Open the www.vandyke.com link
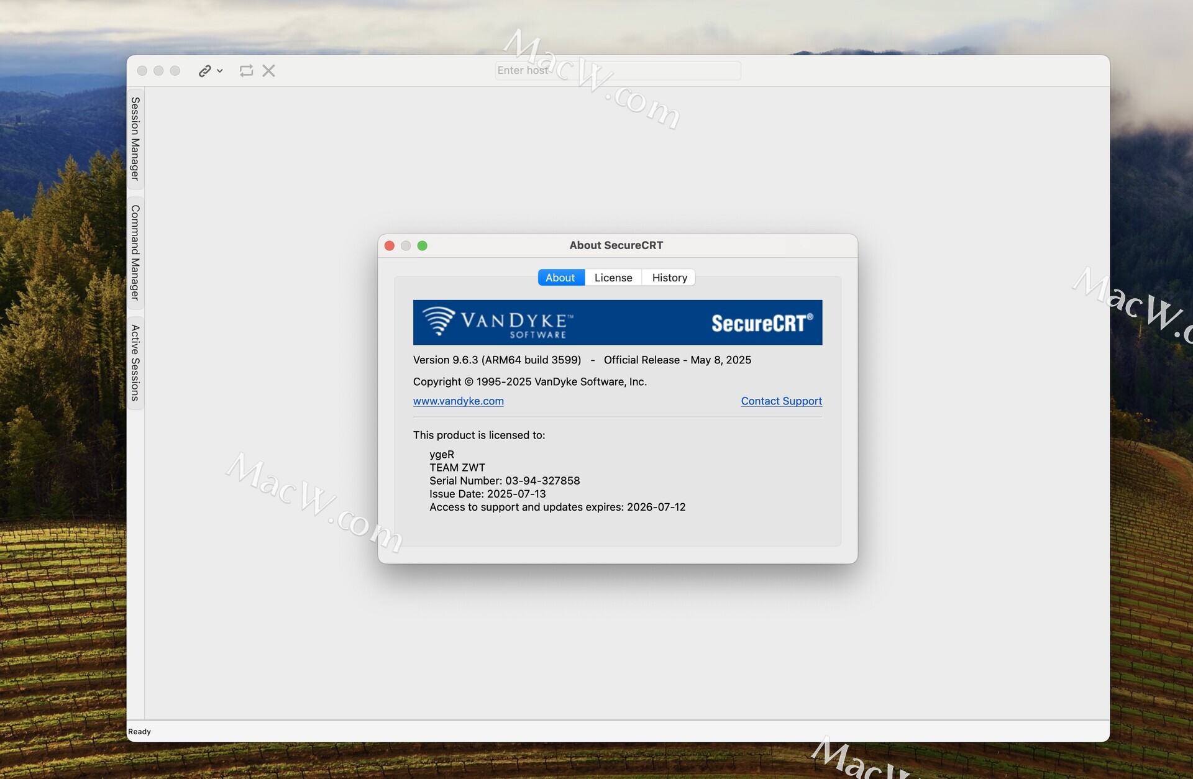 458,401
